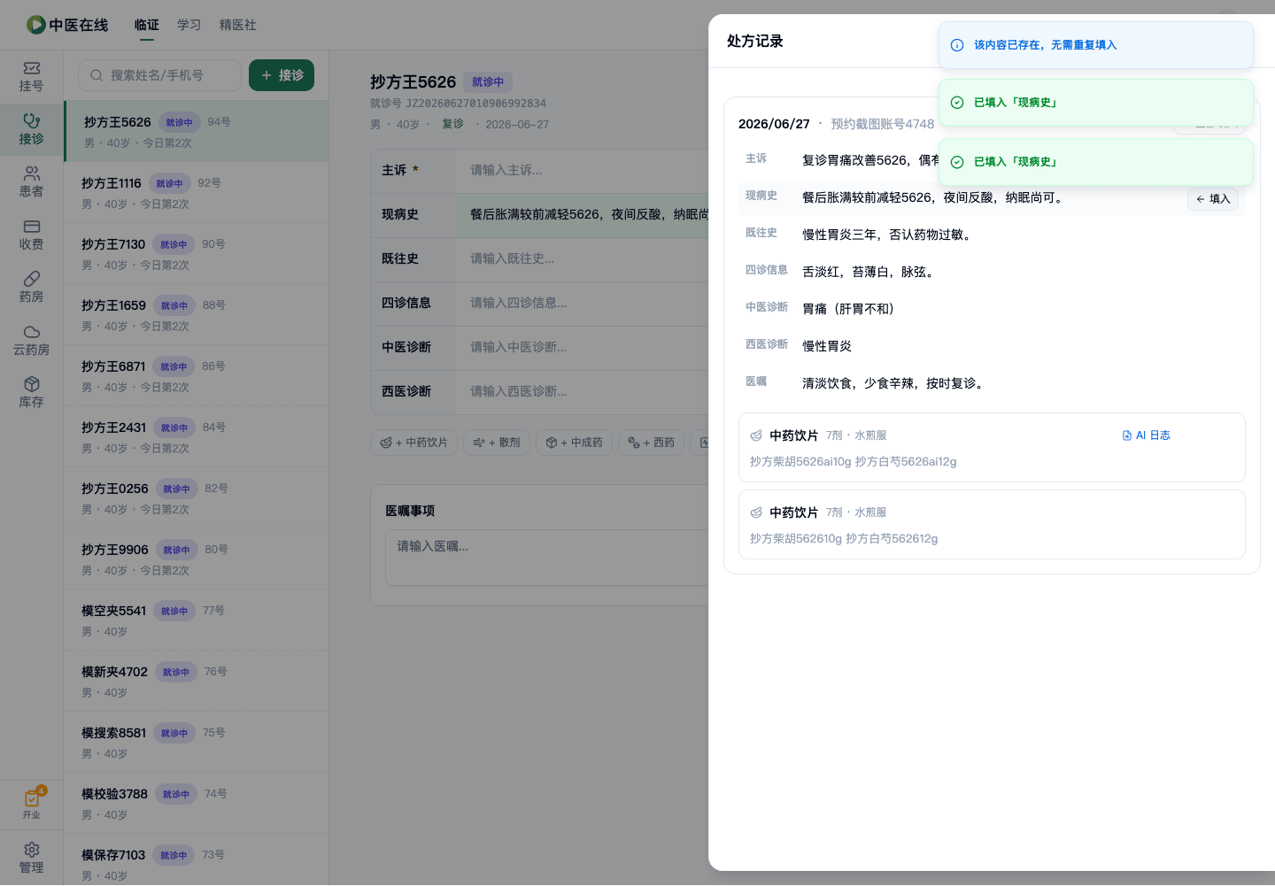Add 中药饮片 prescription

pos(414,443)
